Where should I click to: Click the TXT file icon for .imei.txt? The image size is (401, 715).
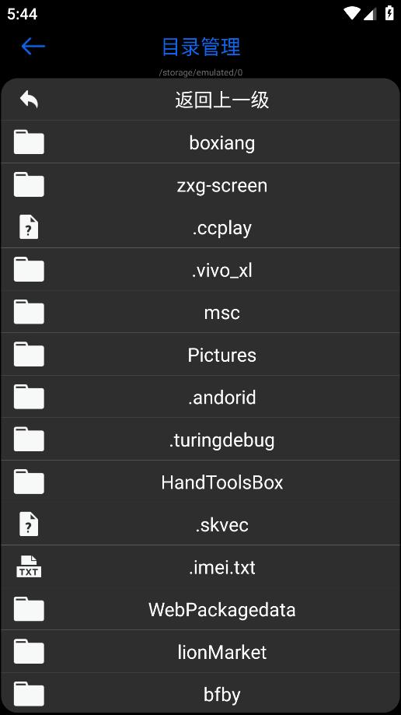click(x=29, y=566)
